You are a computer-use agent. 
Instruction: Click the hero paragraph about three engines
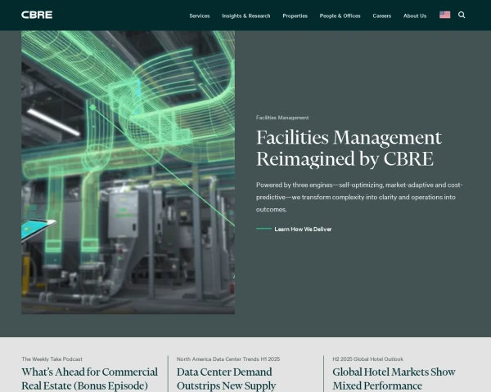pos(358,197)
